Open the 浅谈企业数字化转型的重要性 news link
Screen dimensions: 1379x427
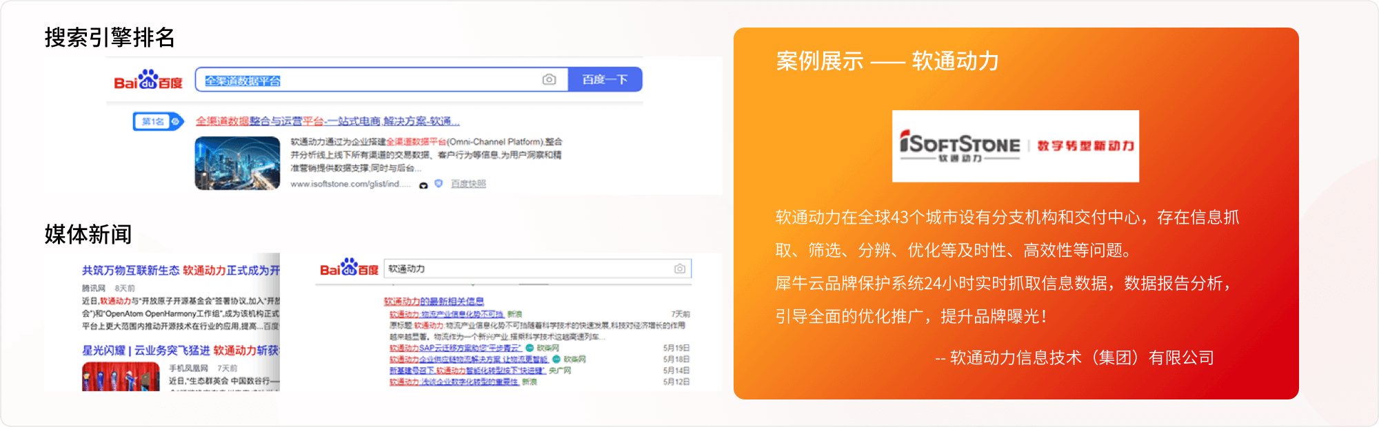(454, 382)
